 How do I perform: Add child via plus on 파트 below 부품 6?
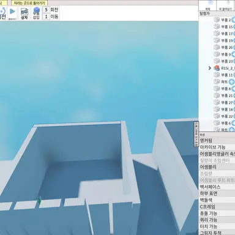231,130
